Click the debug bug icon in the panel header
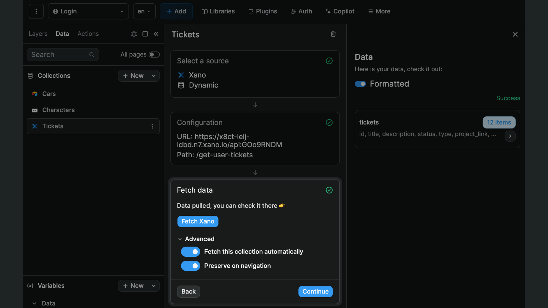The height and width of the screenshot is (308, 548). point(134,34)
